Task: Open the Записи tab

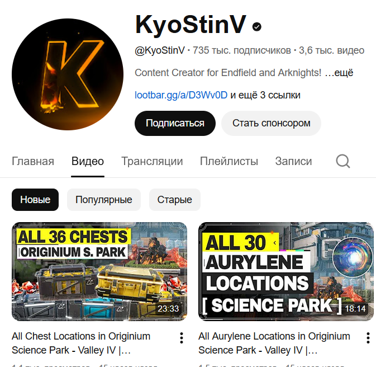Action: point(293,161)
